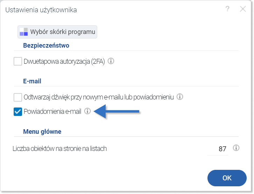The image size is (254, 194).
Task: Show info about Dwuetapowa autoryzacja (2FA)
Action: coord(111,61)
